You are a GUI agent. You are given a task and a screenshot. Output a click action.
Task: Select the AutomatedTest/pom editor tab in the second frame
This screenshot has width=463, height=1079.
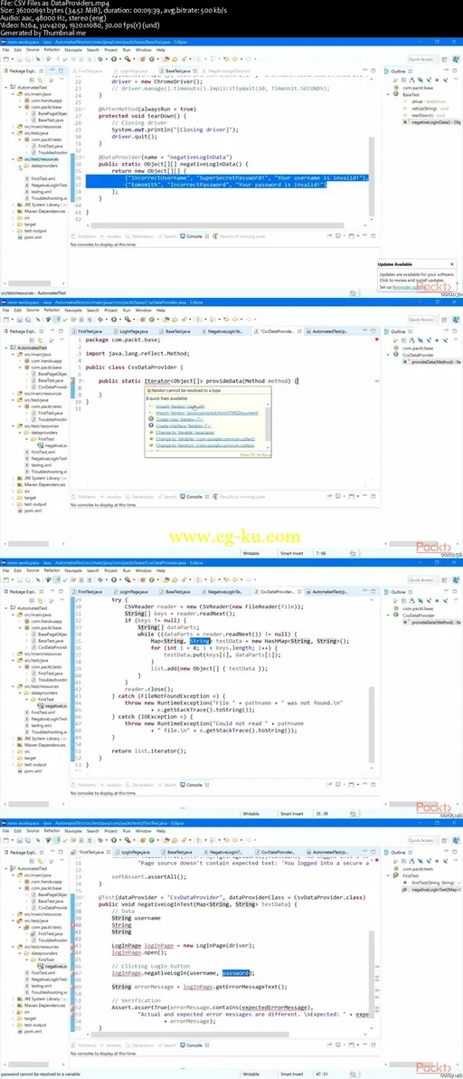click(326, 331)
